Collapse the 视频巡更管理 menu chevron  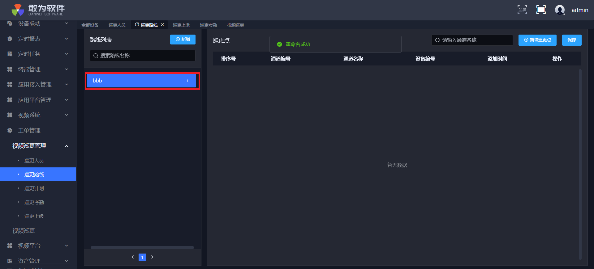(67, 146)
